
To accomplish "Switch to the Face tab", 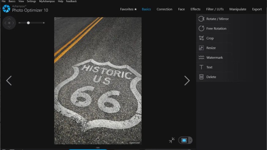I will coord(181,9).
